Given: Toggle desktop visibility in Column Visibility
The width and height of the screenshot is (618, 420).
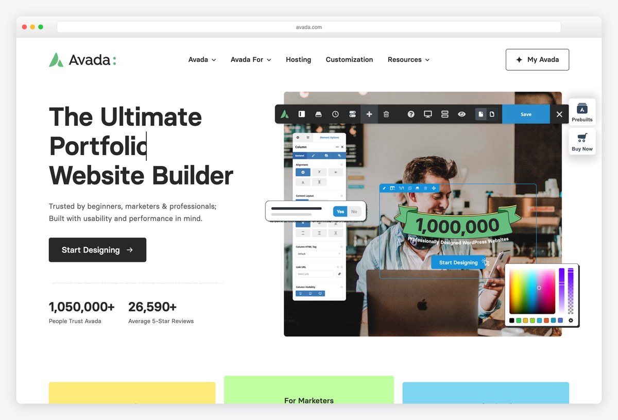Looking at the screenshot, I should click(x=320, y=293).
